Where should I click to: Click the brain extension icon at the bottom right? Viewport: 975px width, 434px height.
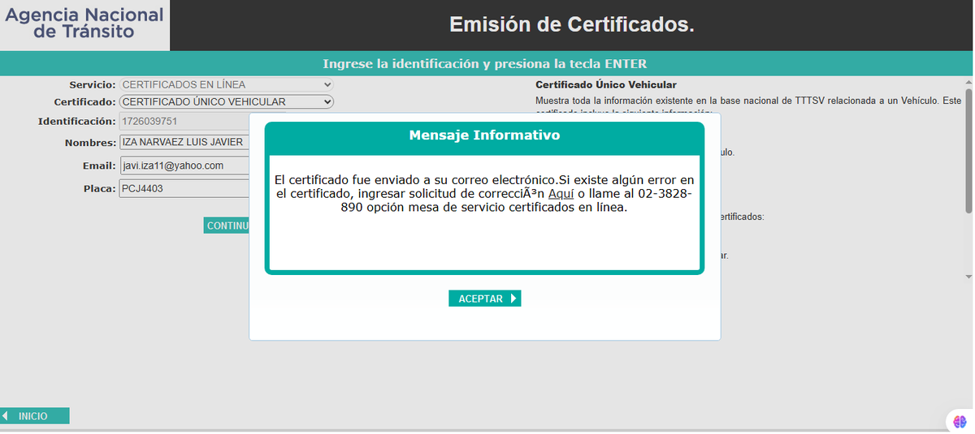pyautogui.click(x=960, y=421)
